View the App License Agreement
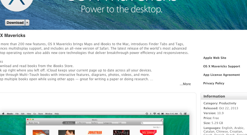 [222, 75]
